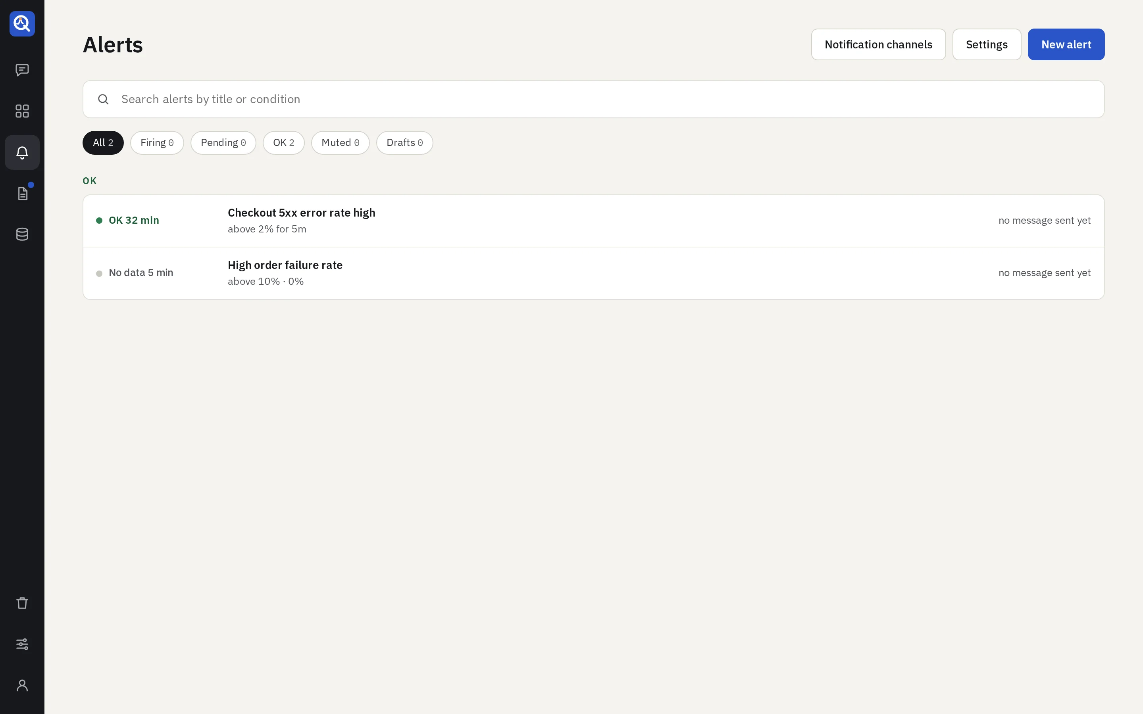Open the chat messages sidebar icon

[22, 70]
